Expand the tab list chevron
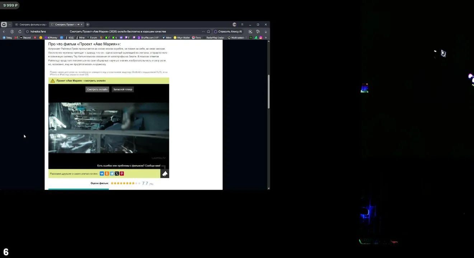Viewport: 474px width, 258px height. [x=10, y=24]
